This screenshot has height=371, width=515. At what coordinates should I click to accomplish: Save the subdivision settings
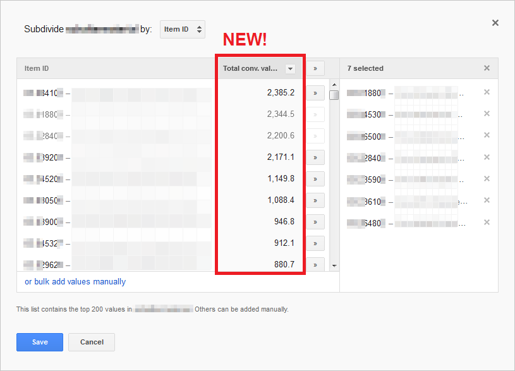coord(40,342)
